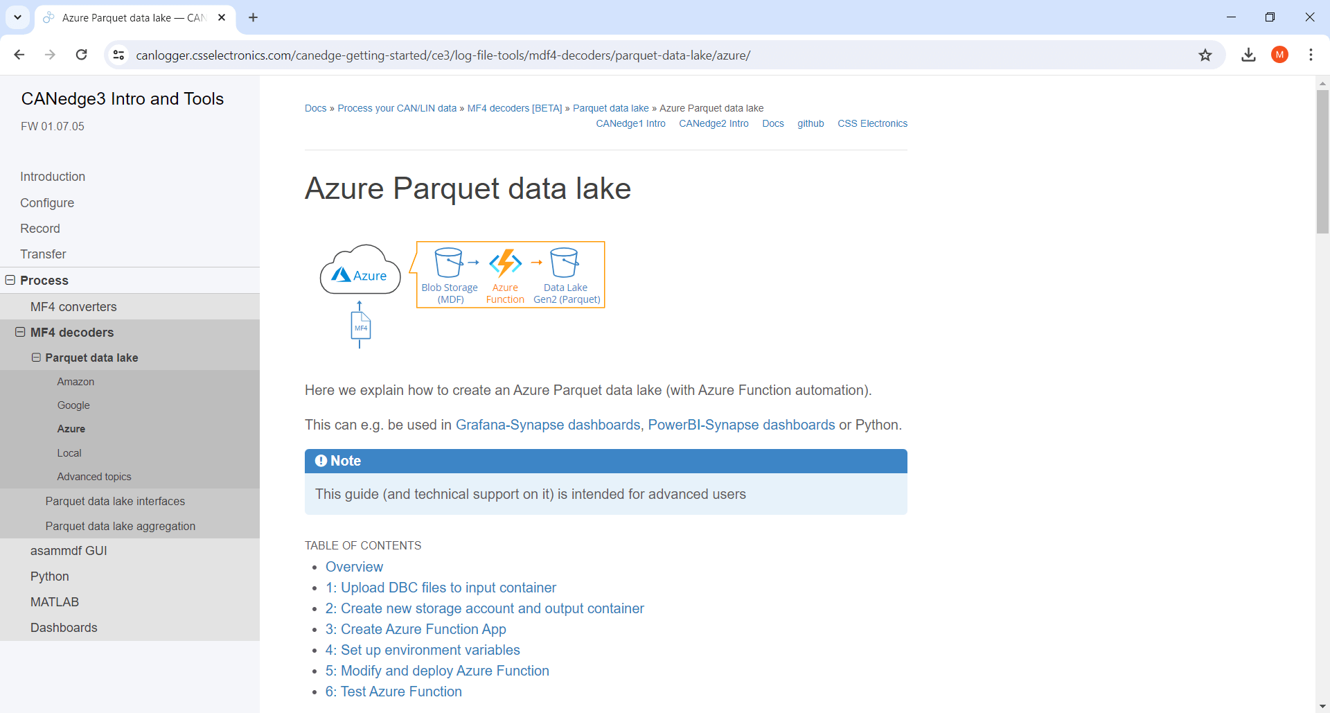Select Azure in sidebar
This screenshot has height=713, width=1330.
point(71,429)
